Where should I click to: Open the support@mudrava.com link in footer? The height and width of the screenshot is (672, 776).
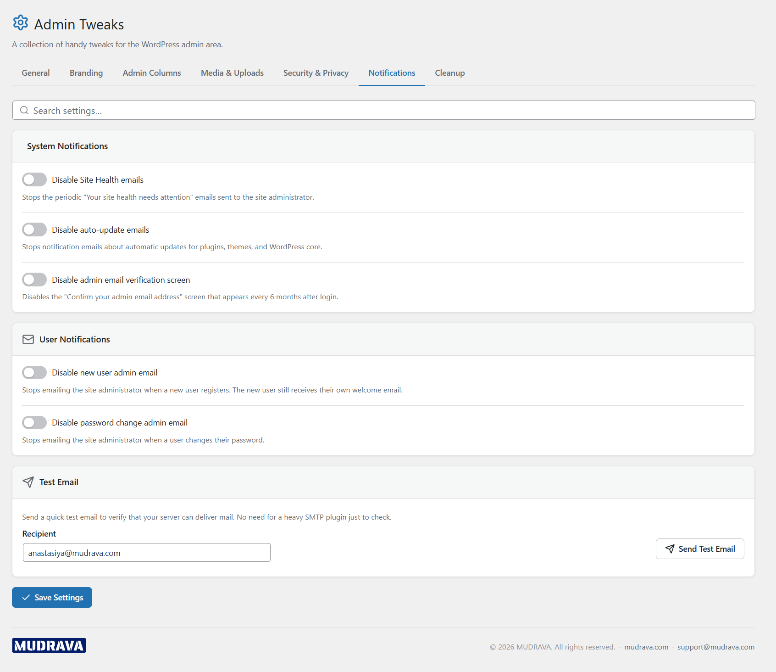coord(715,647)
